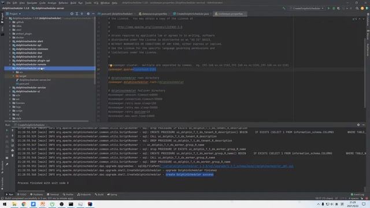Open the VCS menu
The image size is (370, 208).
tap(96, 3)
